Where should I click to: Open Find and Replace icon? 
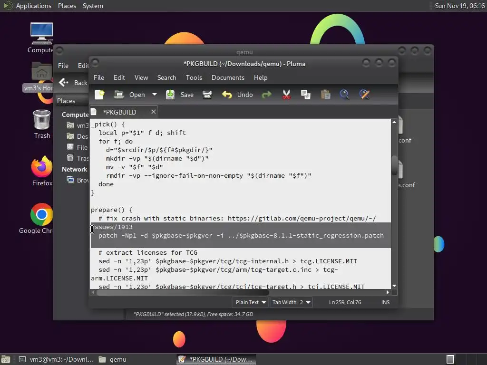pyautogui.click(x=364, y=95)
